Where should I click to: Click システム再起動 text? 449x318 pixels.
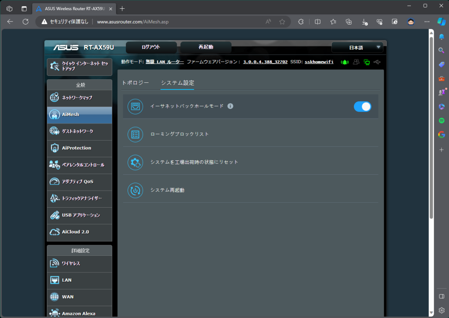167,190
